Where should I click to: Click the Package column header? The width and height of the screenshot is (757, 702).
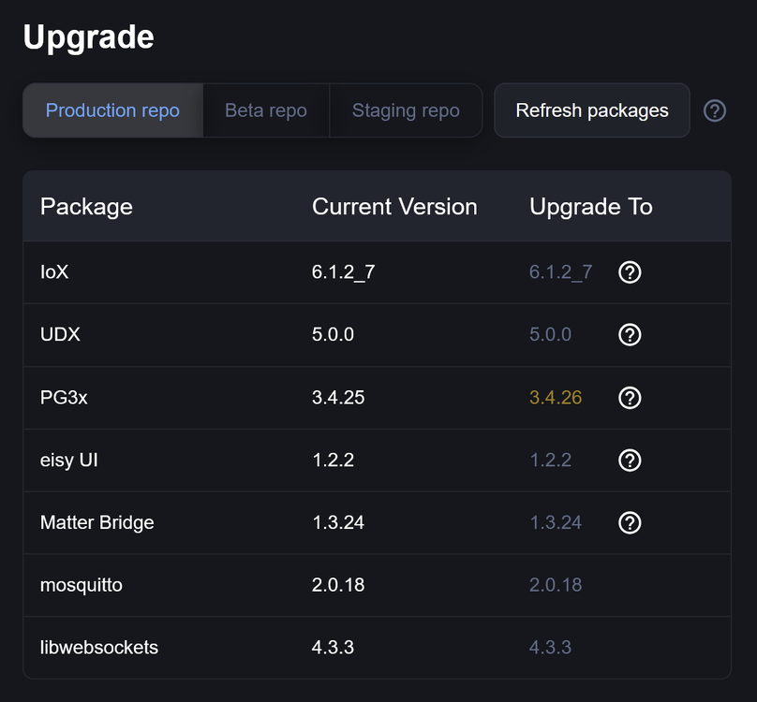[x=86, y=207]
